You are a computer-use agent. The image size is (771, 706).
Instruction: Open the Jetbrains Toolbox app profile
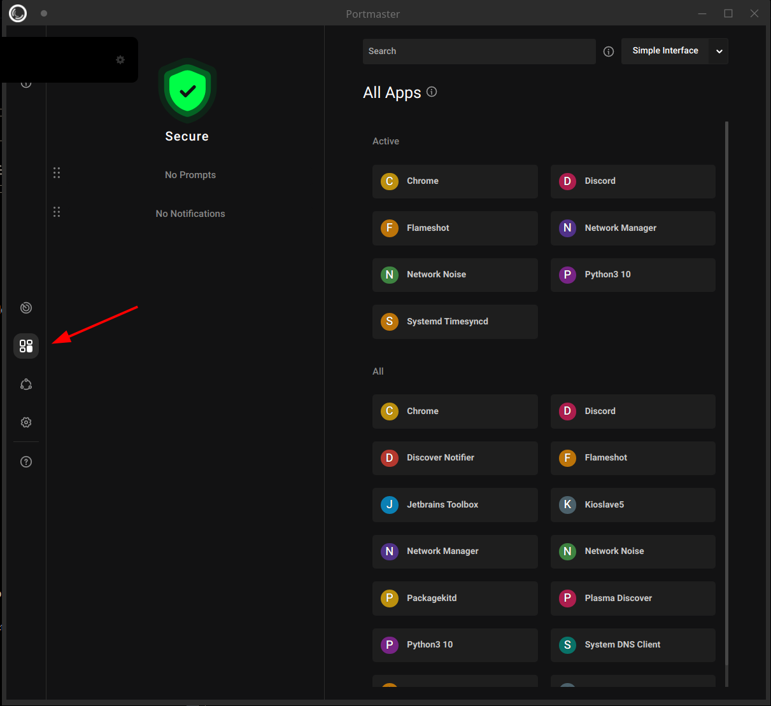coord(455,504)
